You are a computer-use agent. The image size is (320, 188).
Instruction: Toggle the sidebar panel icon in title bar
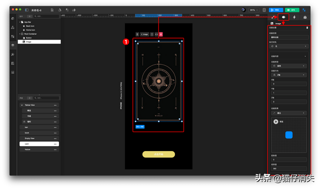pos(26,10)
